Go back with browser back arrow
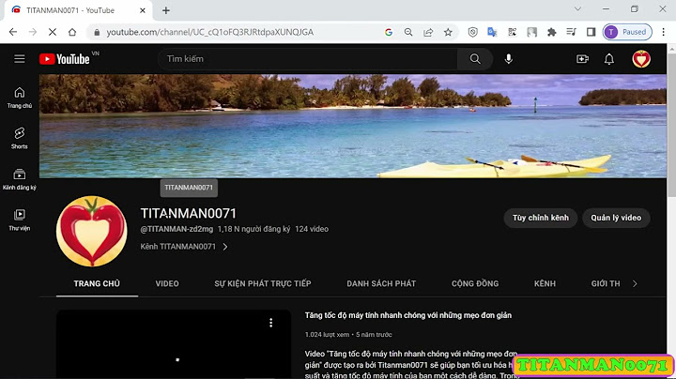The height and width of the screenshot is (379, 676). click(13, 32)
